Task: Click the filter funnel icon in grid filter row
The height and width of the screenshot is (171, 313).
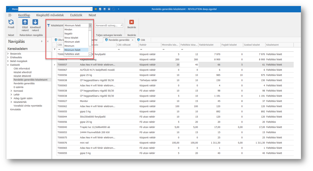Action: (x=55, y=49)
